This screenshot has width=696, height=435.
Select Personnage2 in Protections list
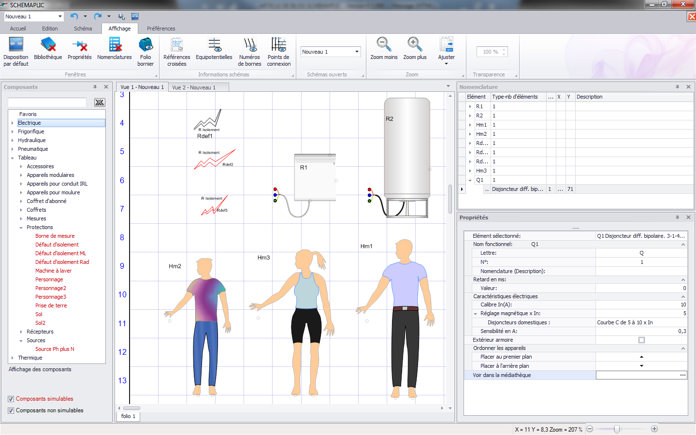click(51, 288)
